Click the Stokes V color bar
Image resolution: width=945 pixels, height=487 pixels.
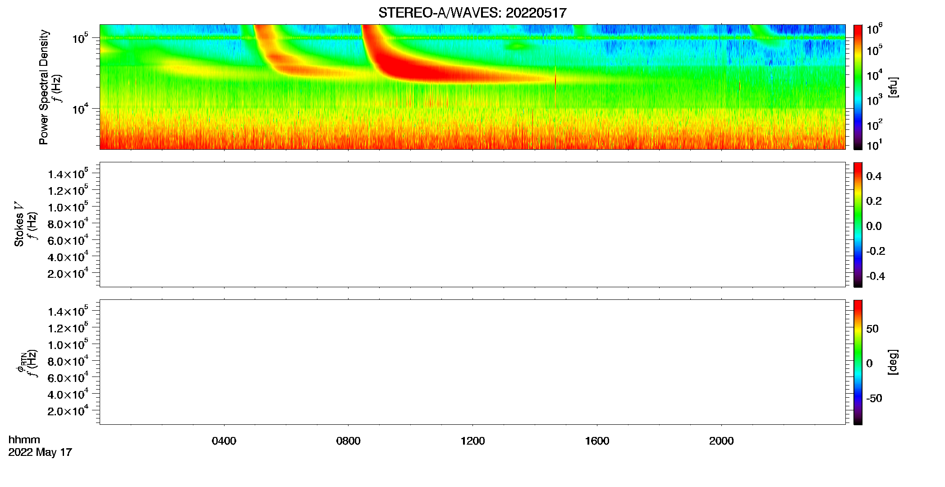(858, 225)
